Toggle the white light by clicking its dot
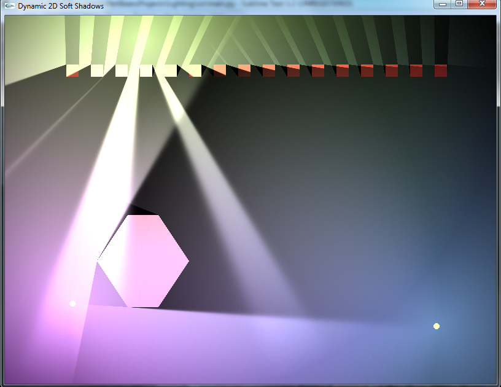Viewport: 501px width, 387px height. 72,303
